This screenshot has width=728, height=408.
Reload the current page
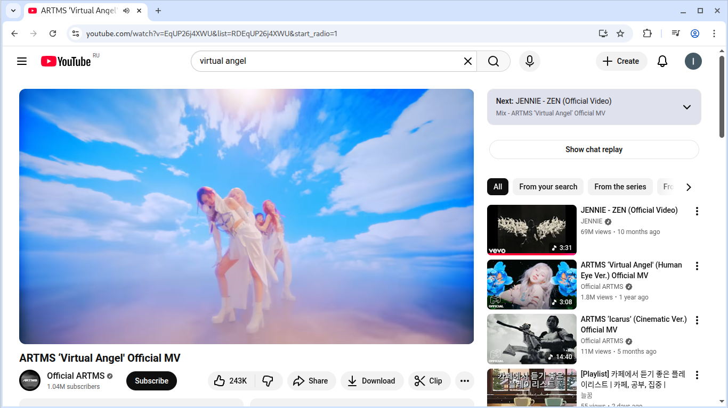tap(53, 34)
